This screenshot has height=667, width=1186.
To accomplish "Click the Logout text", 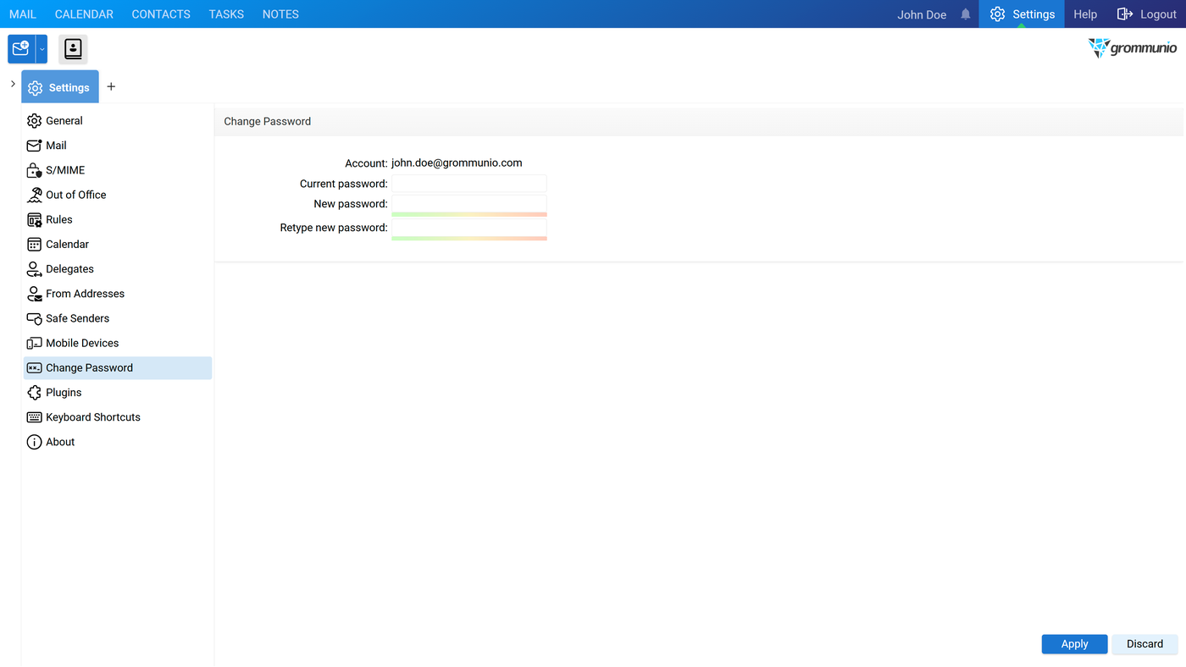I will pyautogui.click(x=1158, y=14).
